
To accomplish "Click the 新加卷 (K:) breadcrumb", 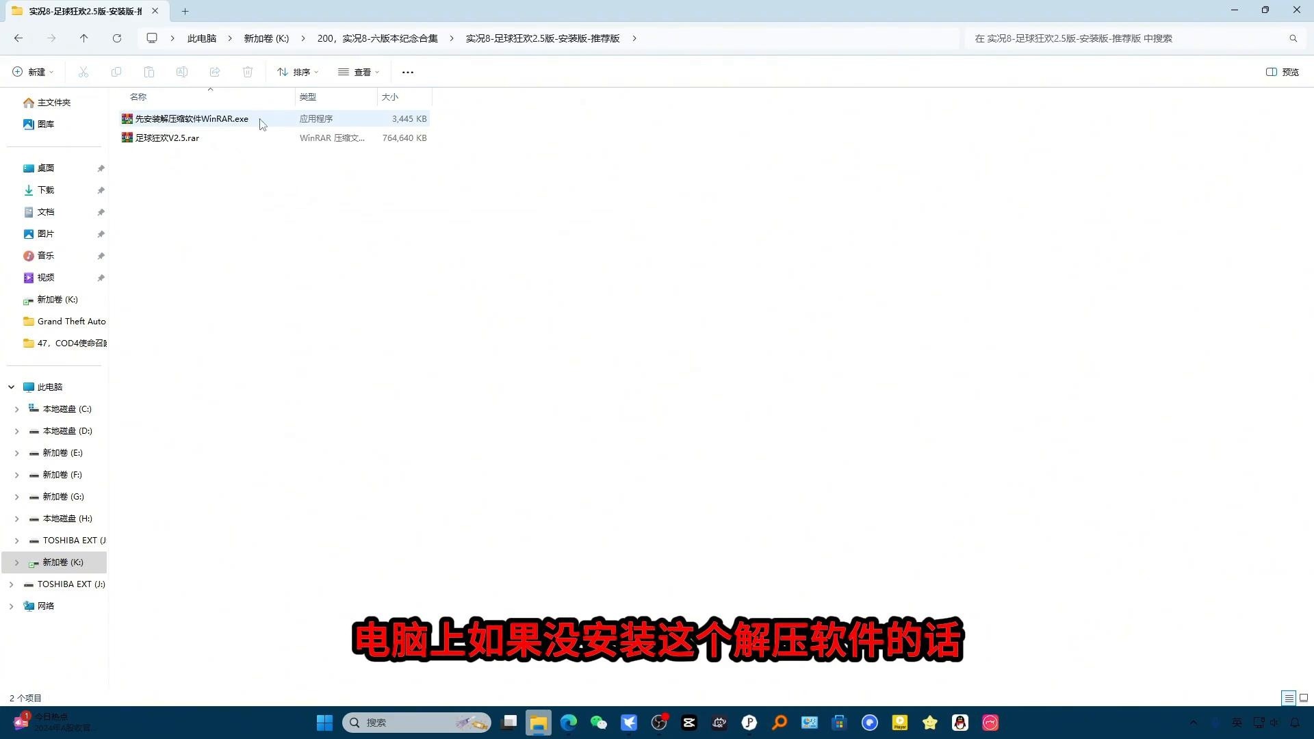I will (266, 38).
